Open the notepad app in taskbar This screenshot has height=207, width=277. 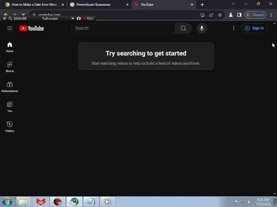[x=91, y=202]
